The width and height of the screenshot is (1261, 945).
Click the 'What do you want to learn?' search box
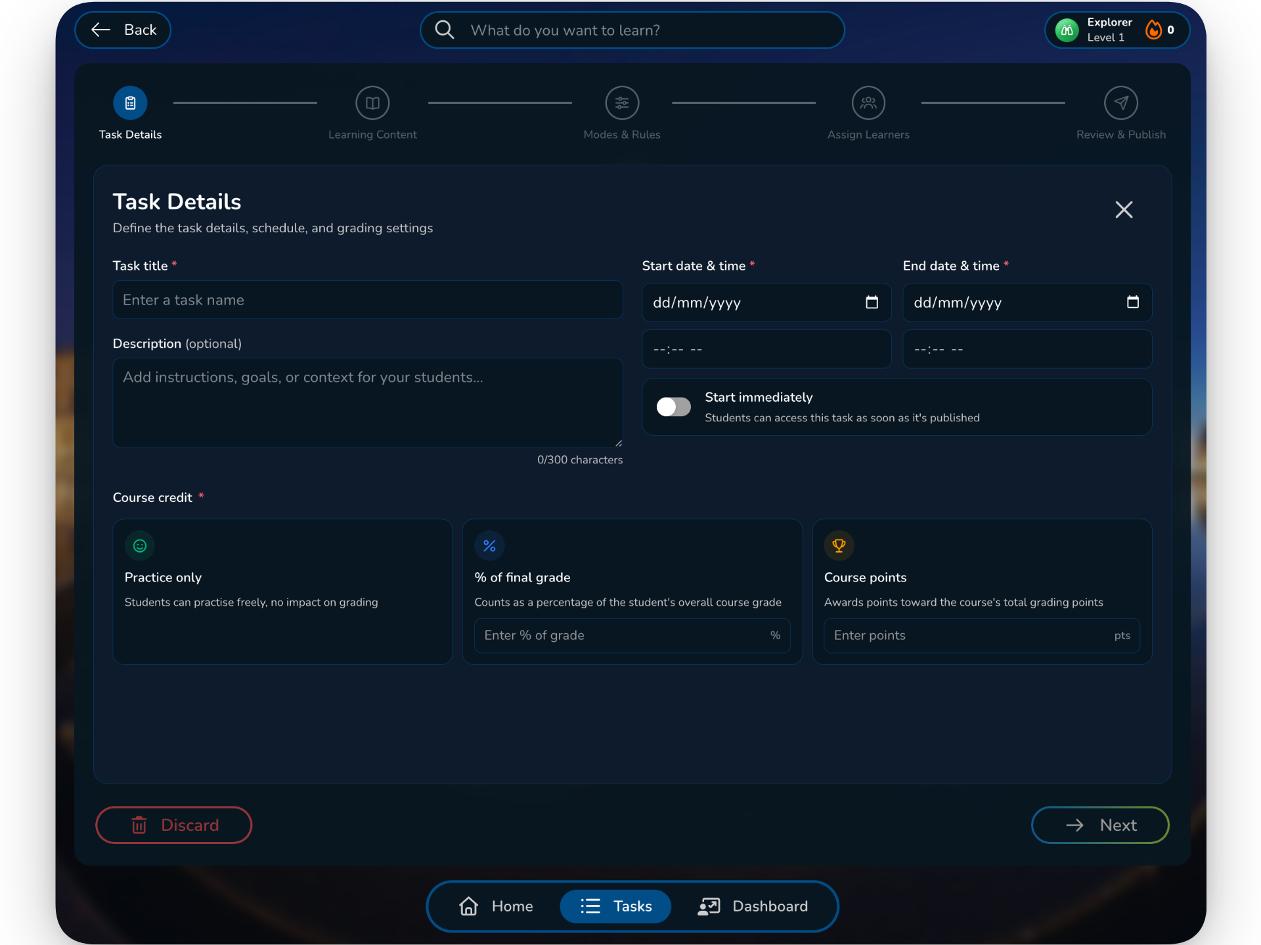[632, 30]
